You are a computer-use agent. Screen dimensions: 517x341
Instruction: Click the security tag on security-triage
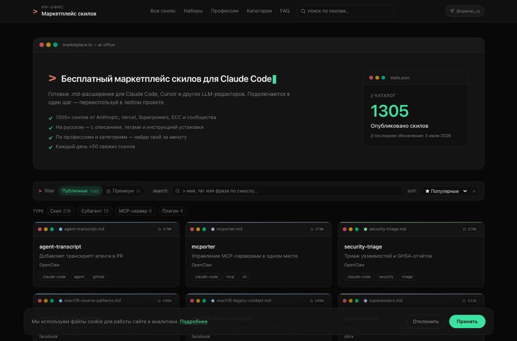coord(386,277)
